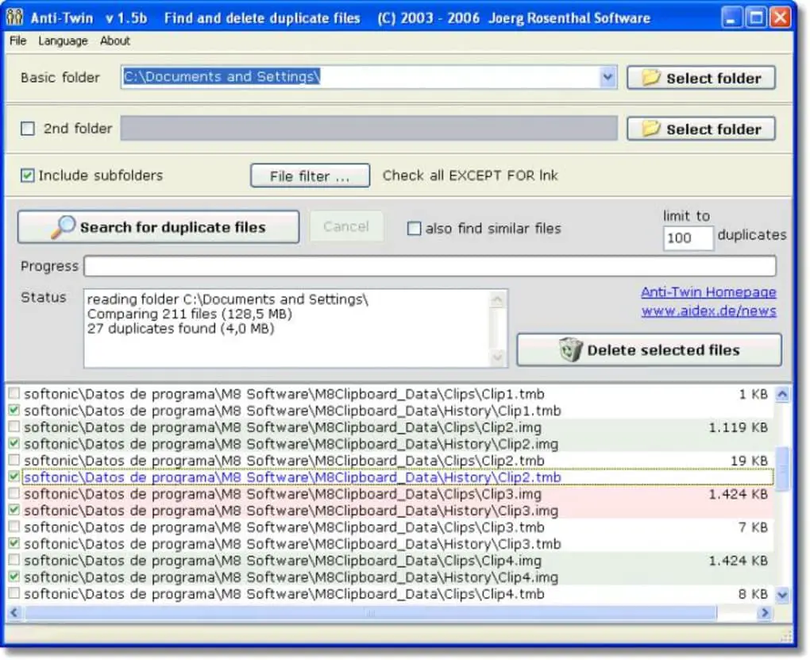Click the recycle bin delete icon

pos(571,350)
